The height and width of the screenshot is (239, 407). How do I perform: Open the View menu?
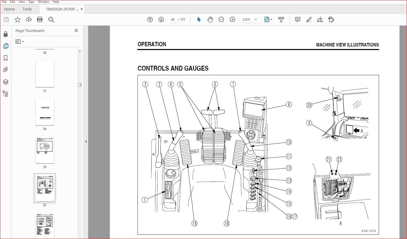coord(22,2)
